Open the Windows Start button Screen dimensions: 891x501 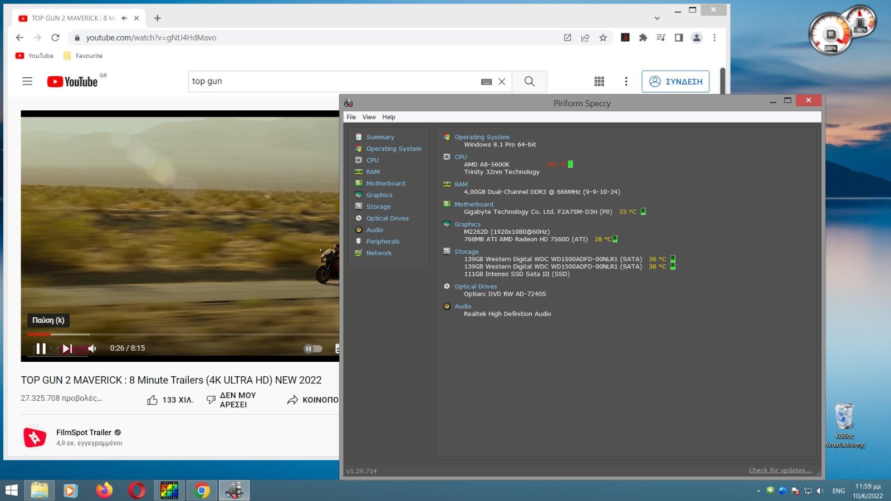[12, 490]
